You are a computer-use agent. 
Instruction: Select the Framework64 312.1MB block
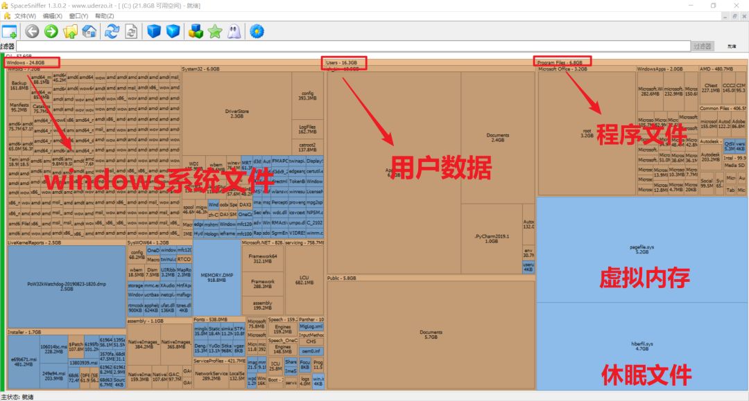click(x=262, y=258)
